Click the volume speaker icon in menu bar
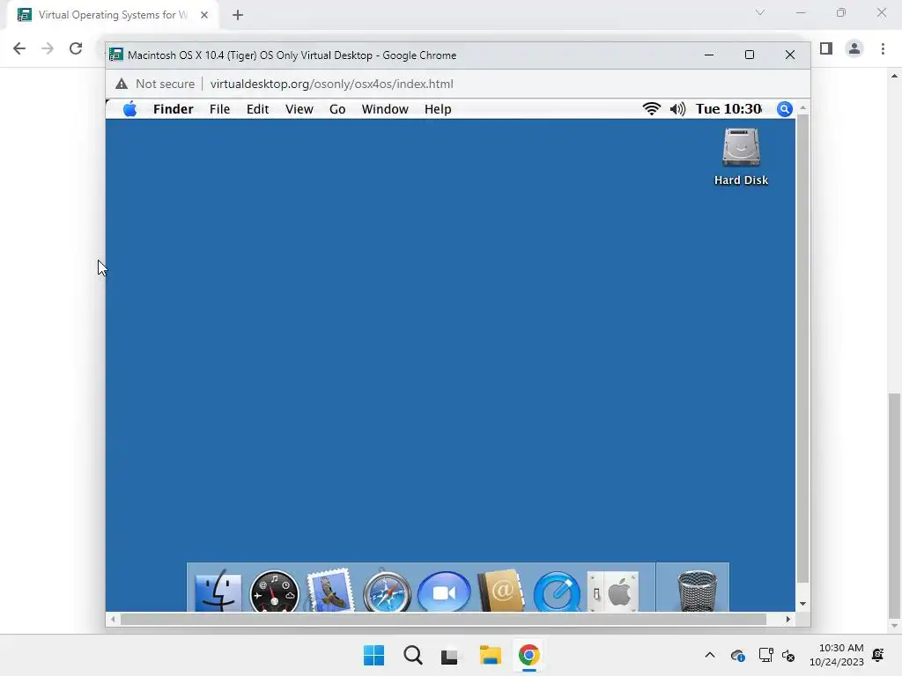 coord(677,108)
